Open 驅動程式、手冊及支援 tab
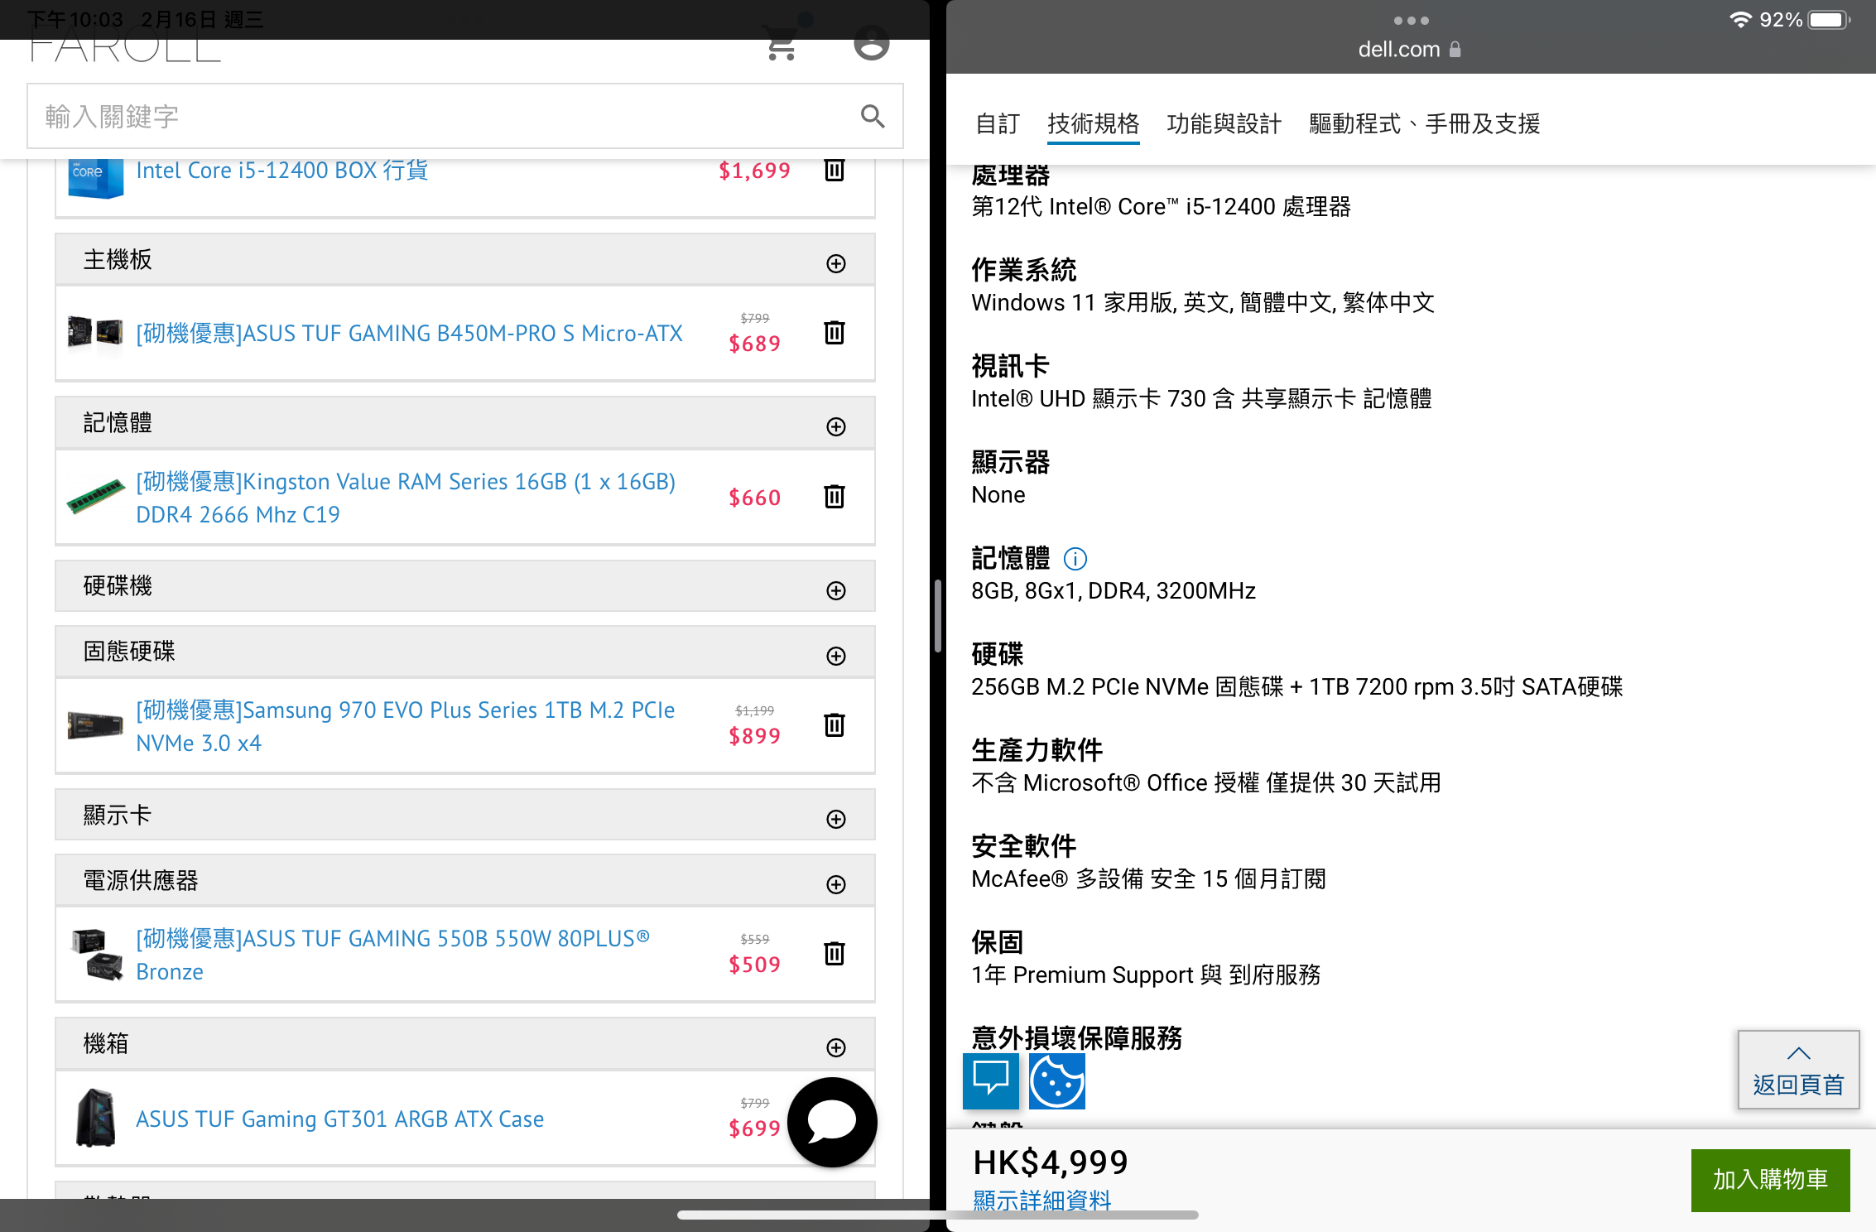The image size is (1876, 1232). tap(1424, 124)
